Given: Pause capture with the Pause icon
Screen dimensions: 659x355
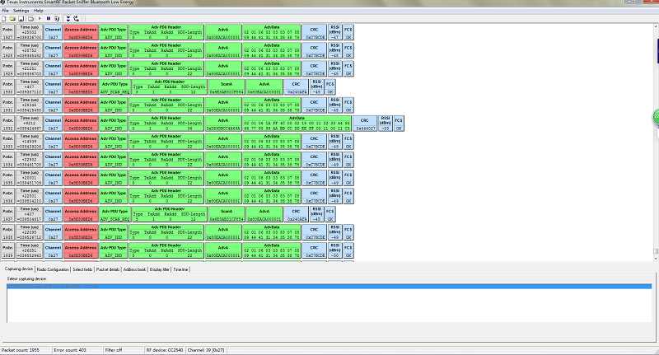Looking at the screenshot, I should [x=49, y=18].
